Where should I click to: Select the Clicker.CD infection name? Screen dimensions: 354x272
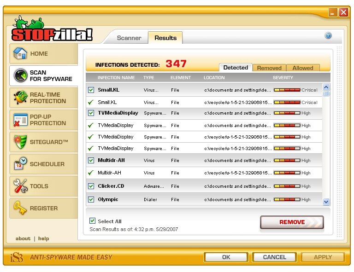tap(111, 186)
